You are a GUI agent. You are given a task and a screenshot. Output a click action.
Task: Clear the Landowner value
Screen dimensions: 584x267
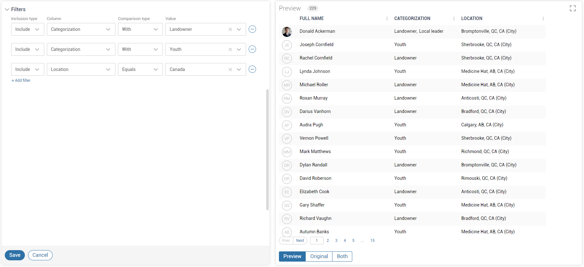[x=230, y=29]
